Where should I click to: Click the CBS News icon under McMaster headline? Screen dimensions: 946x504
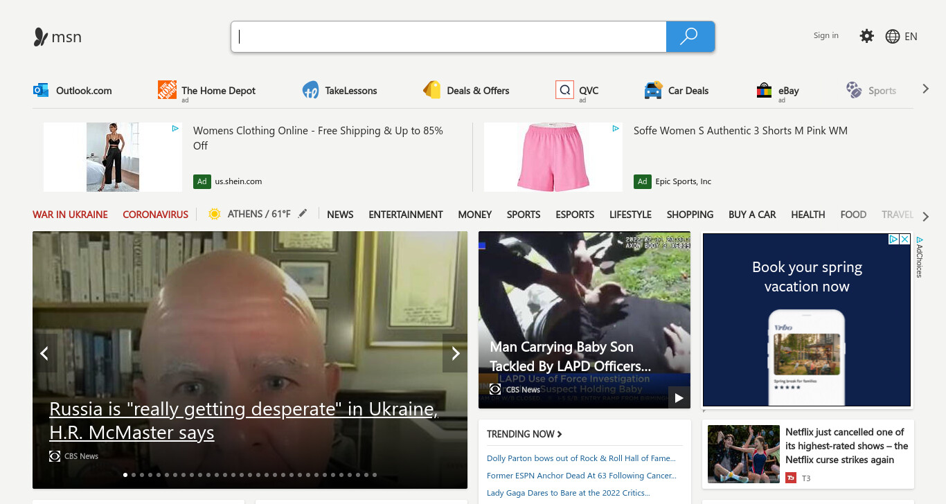point(55,456)
